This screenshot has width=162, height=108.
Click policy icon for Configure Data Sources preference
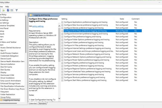pyautogui.click(x=62, y=25)
